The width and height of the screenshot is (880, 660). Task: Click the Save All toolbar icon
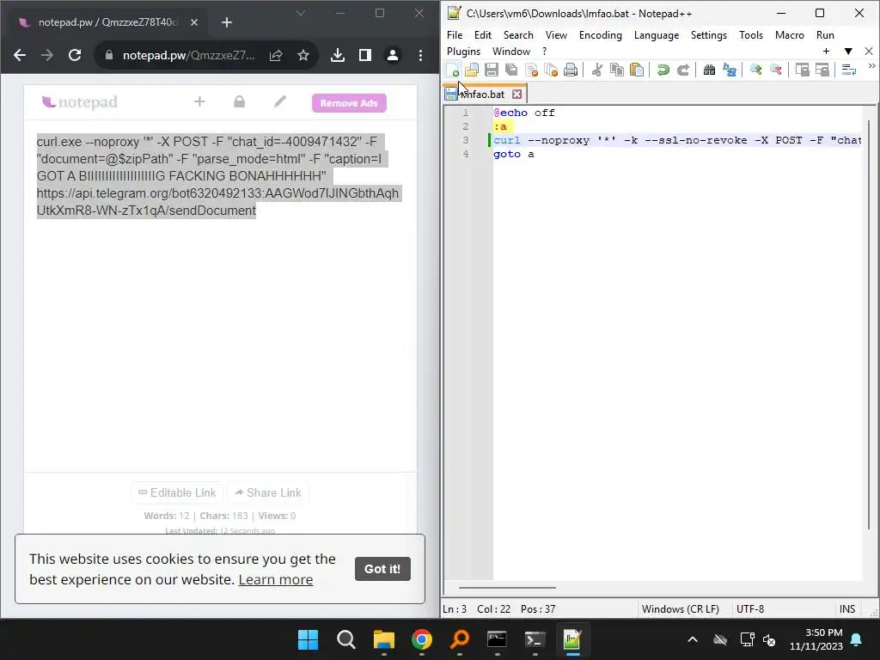click(x=511, y=70)
